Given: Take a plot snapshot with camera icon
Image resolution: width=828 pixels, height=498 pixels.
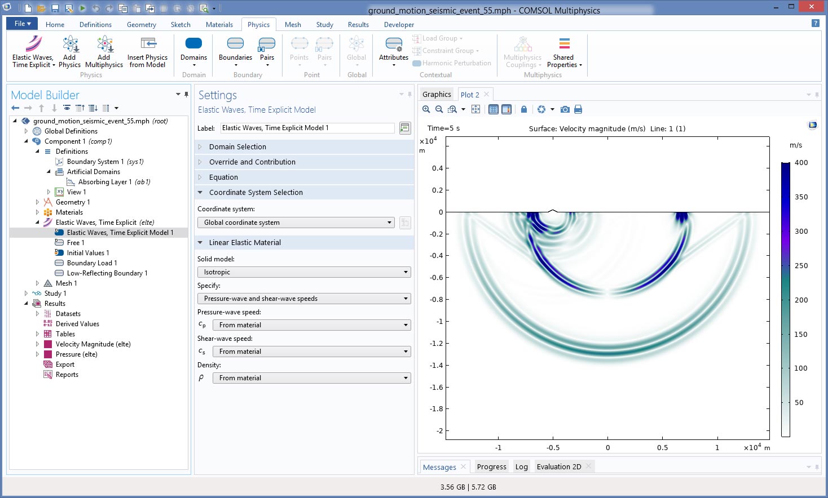Looking at the screenshot, I should (x=565, y=109).
